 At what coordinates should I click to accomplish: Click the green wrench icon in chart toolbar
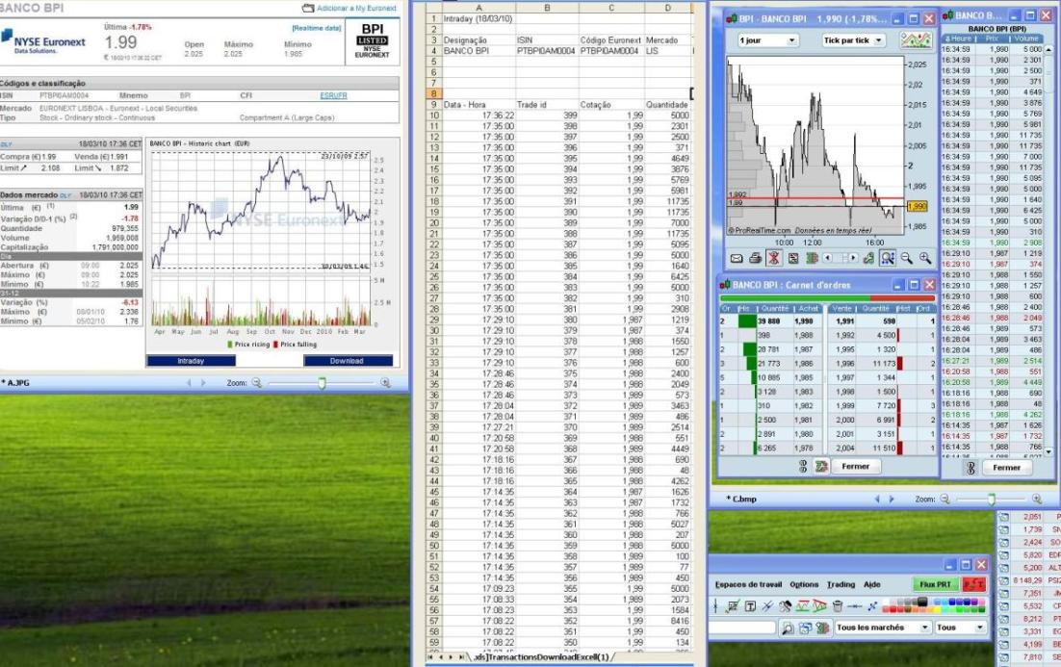[868, 258]
